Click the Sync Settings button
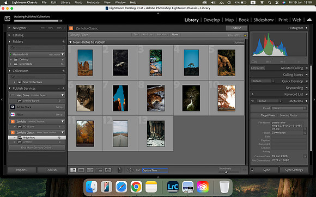Viewport: 316px width, 197px height. pos(294,170)
